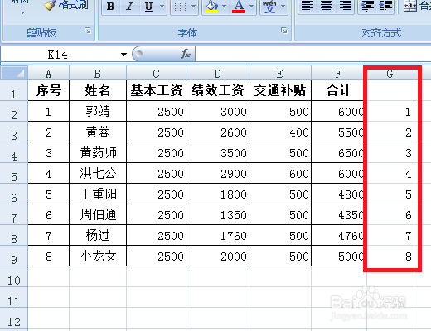Viewport: 431px width, 331px height.
Task: Select column B header
Action: tap(98, 74)
